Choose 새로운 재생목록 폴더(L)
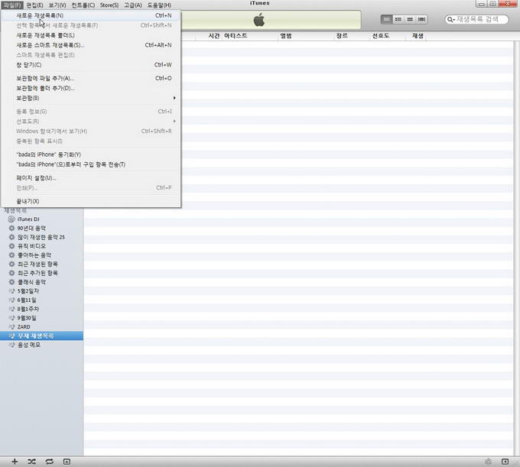 [x=91, y=35]
